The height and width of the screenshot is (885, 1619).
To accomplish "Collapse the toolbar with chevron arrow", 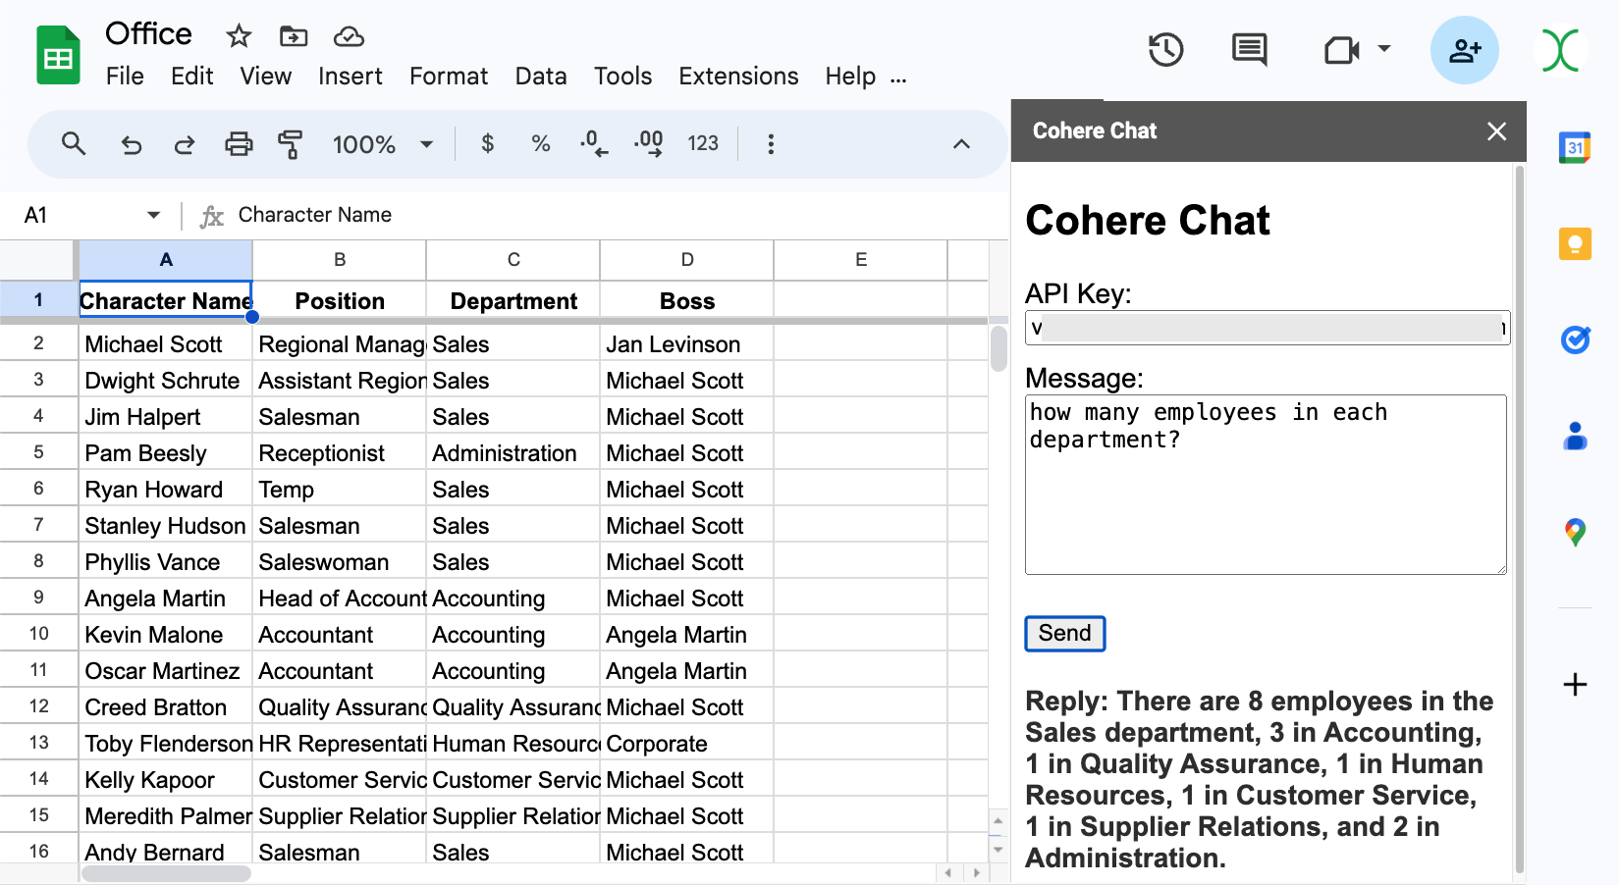I will coord(961,144).
